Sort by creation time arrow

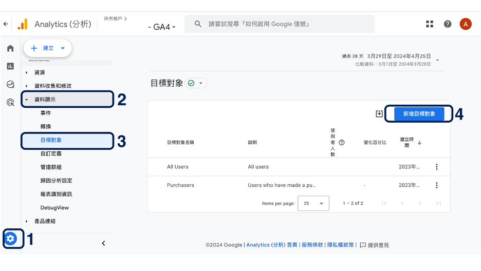[419, 143]
